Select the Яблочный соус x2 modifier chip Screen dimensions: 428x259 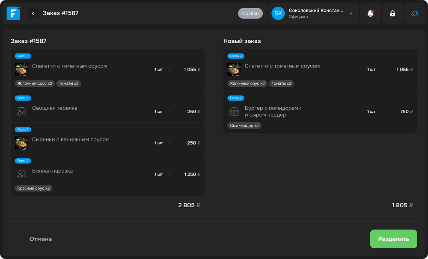[34, 83]
